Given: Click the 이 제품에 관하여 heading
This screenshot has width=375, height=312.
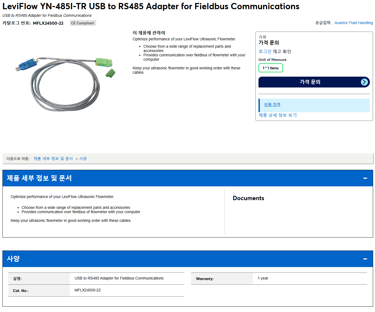Looking at the screenshot, I should 149,33.
